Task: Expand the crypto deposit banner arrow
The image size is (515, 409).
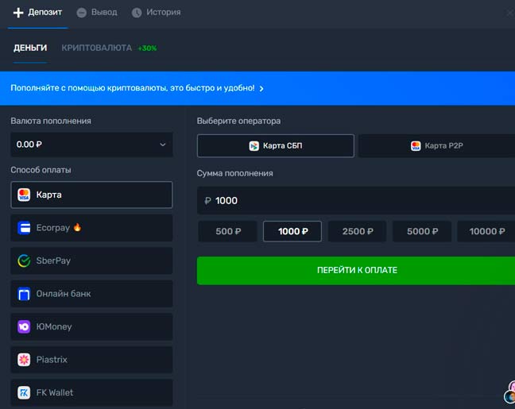Action: tap(261, 88)
